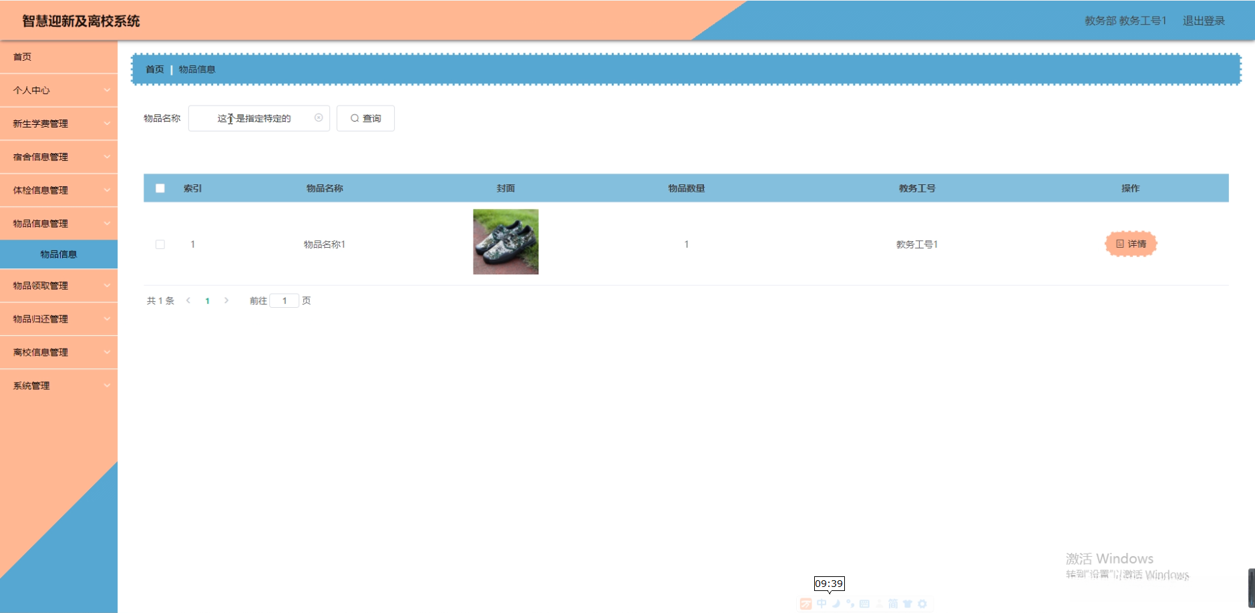Expand the 宿舍信息管理 sidebar menu

(x=59, y=157)
